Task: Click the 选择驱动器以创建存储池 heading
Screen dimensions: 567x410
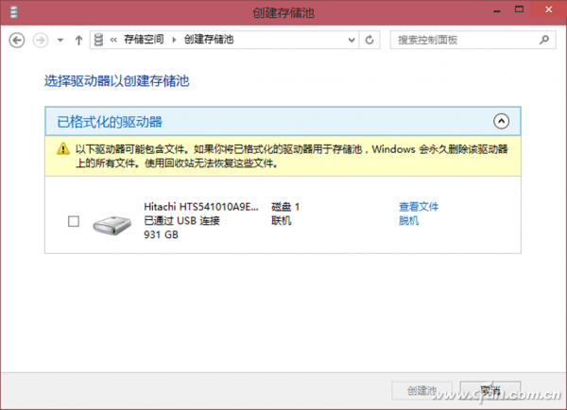Action: [x=117, y=81]
